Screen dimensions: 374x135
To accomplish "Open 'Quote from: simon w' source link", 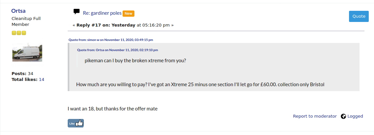I will (x=111, y=40).
